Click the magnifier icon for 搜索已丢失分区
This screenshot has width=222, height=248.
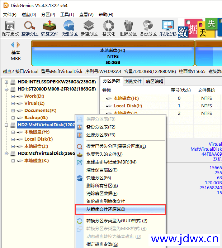(80, 147)
